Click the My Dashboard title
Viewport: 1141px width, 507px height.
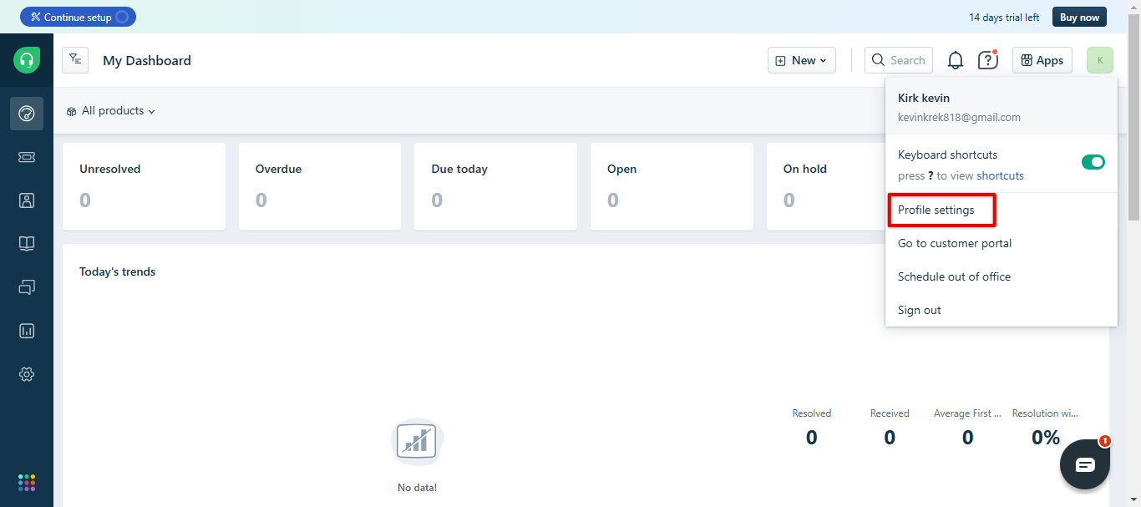coord(147,60)
